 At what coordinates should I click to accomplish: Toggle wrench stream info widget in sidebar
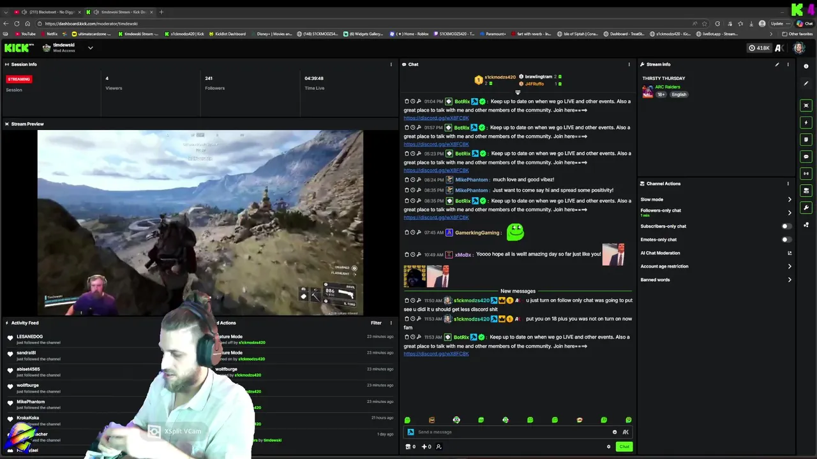pyautogui.click(x=806, y=208)
